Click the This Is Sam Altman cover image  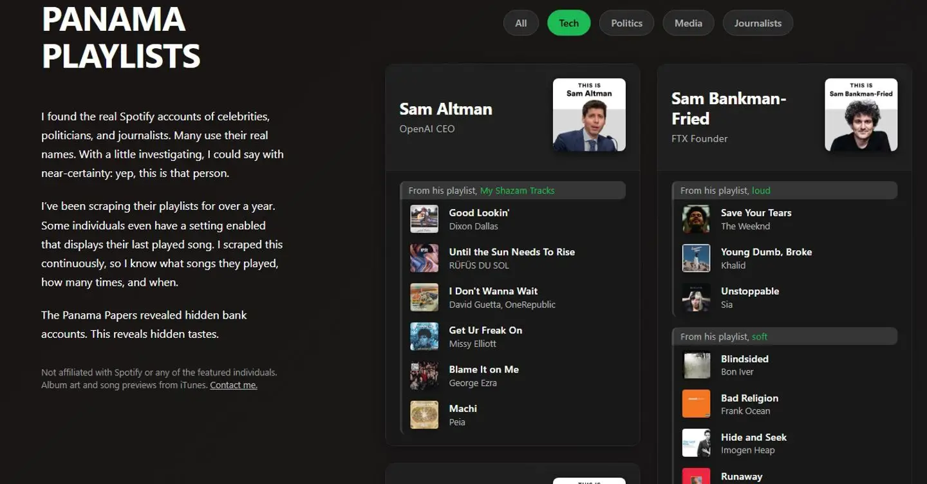coord(589,115)
